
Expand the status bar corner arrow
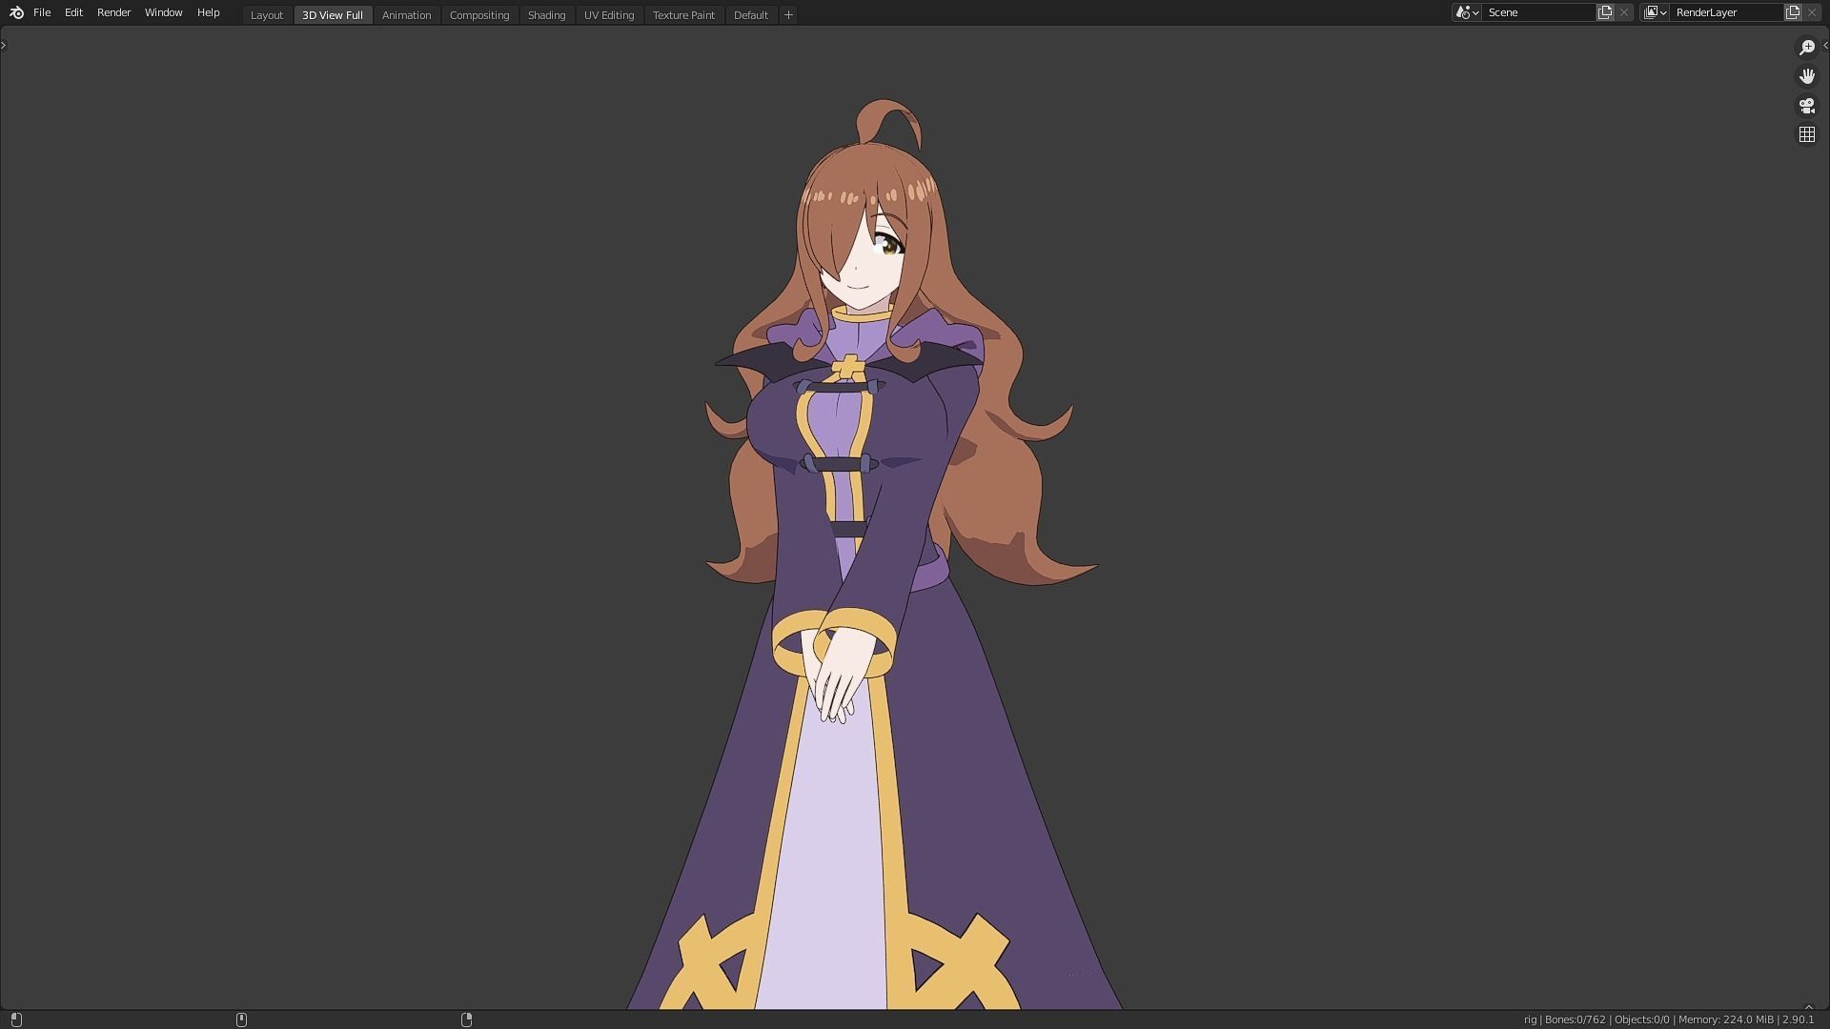pos(1808,1007)
